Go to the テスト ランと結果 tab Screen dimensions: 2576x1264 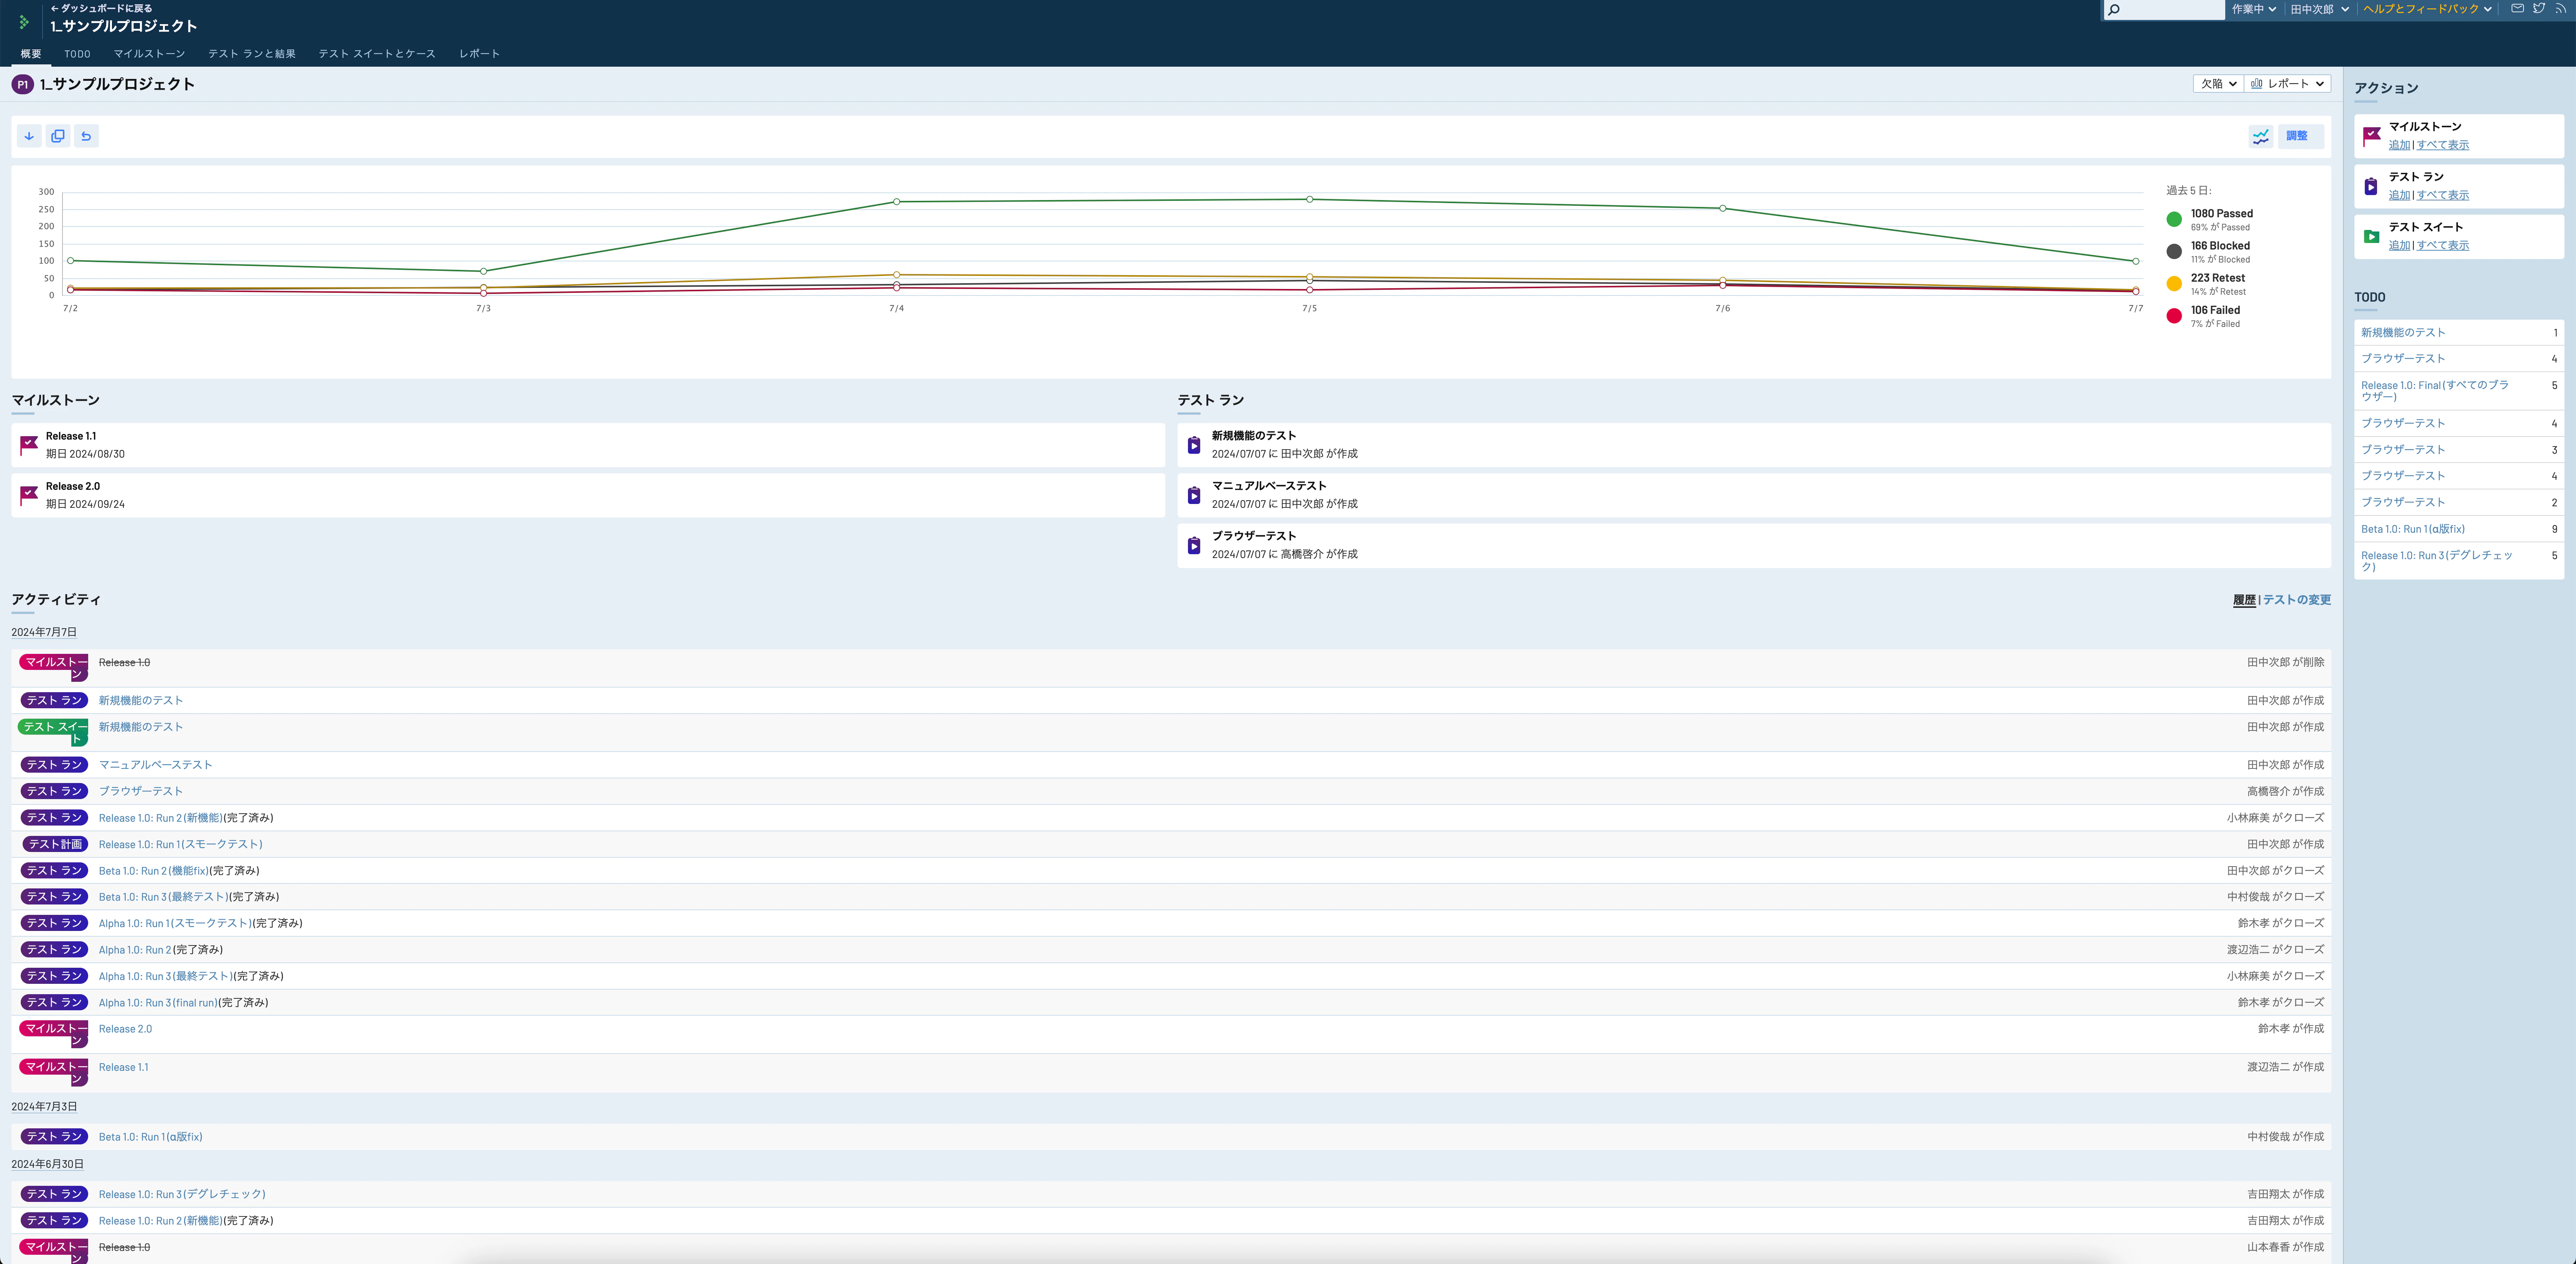pyautogui.click(x=252, y=54)
